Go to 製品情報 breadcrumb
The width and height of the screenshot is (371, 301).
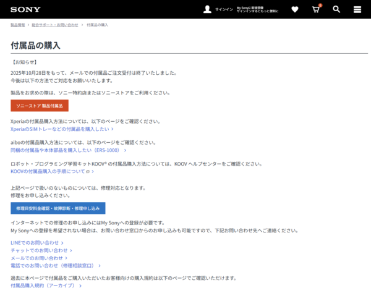click(x=18, y=25)
